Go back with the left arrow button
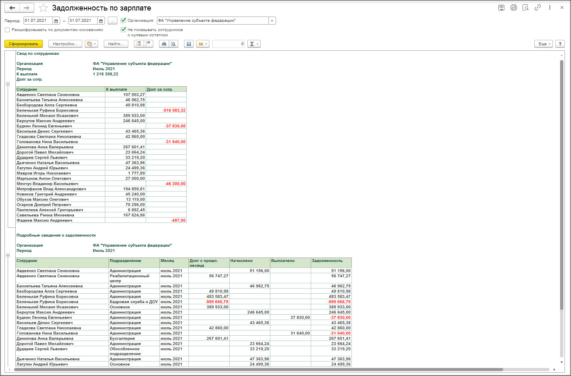571x376 pixels. [x=12, y=8]
